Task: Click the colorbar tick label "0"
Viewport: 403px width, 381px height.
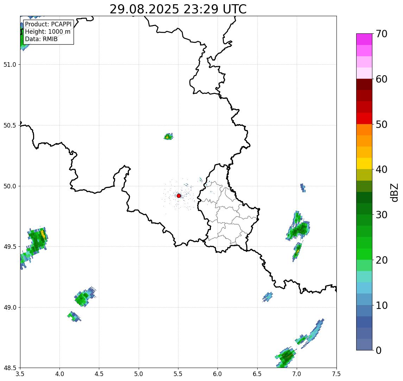Action: [x=379, y=350]
